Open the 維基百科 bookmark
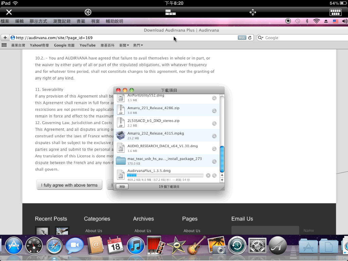 (107, 45)
